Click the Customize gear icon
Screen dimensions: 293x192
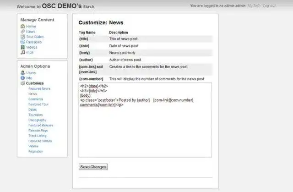click(22, 83)
